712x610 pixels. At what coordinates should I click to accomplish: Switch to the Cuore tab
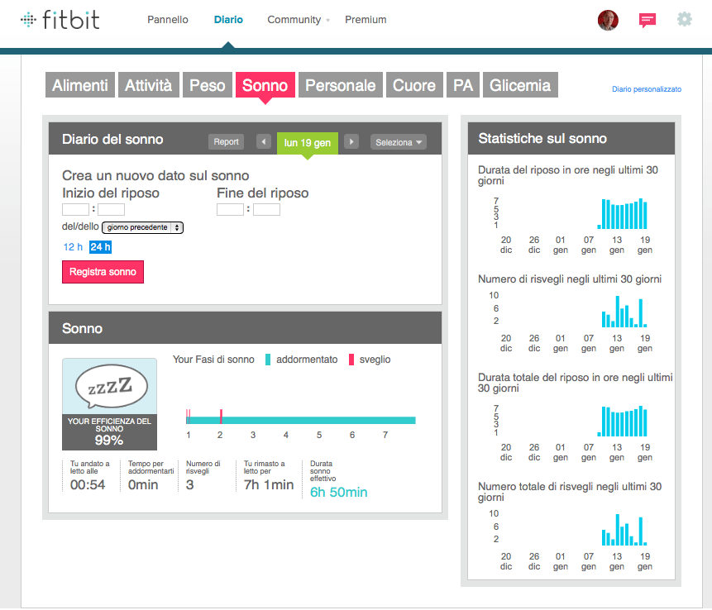pos(414,85)
